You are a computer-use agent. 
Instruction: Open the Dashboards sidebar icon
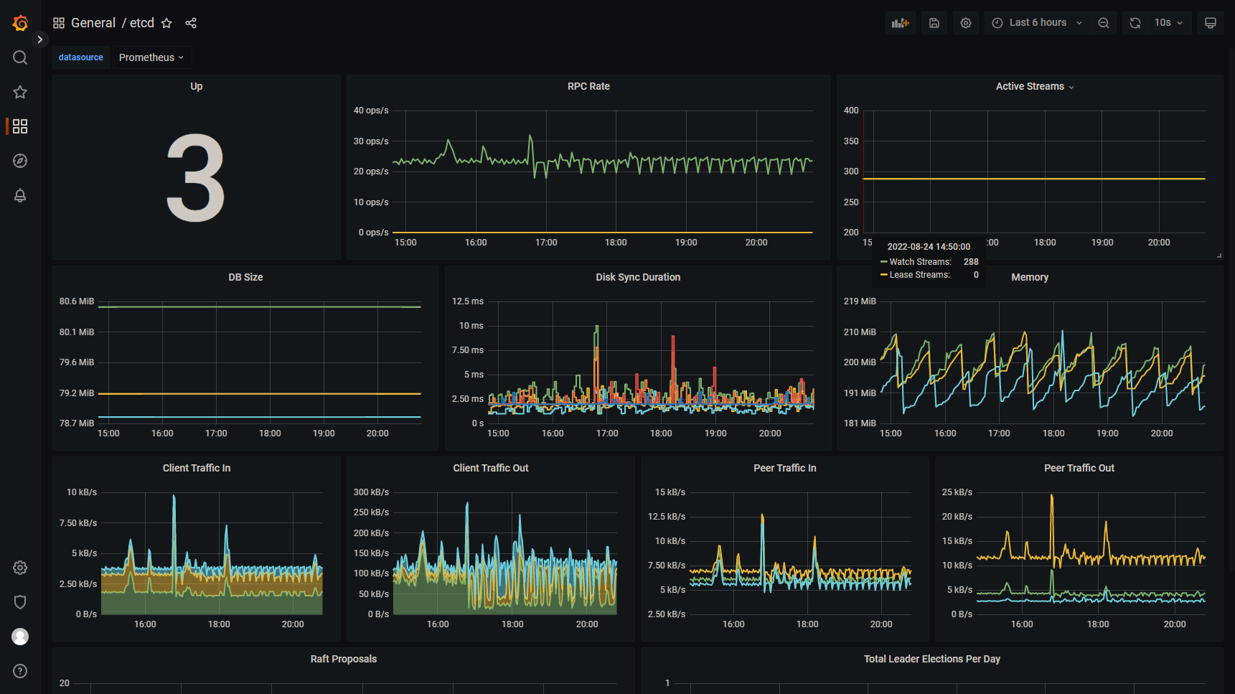[20, 126]
